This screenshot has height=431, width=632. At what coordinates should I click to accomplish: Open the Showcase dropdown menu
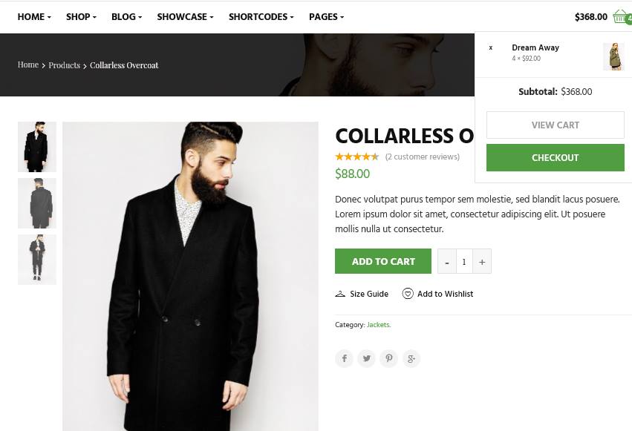coord(185,16)
